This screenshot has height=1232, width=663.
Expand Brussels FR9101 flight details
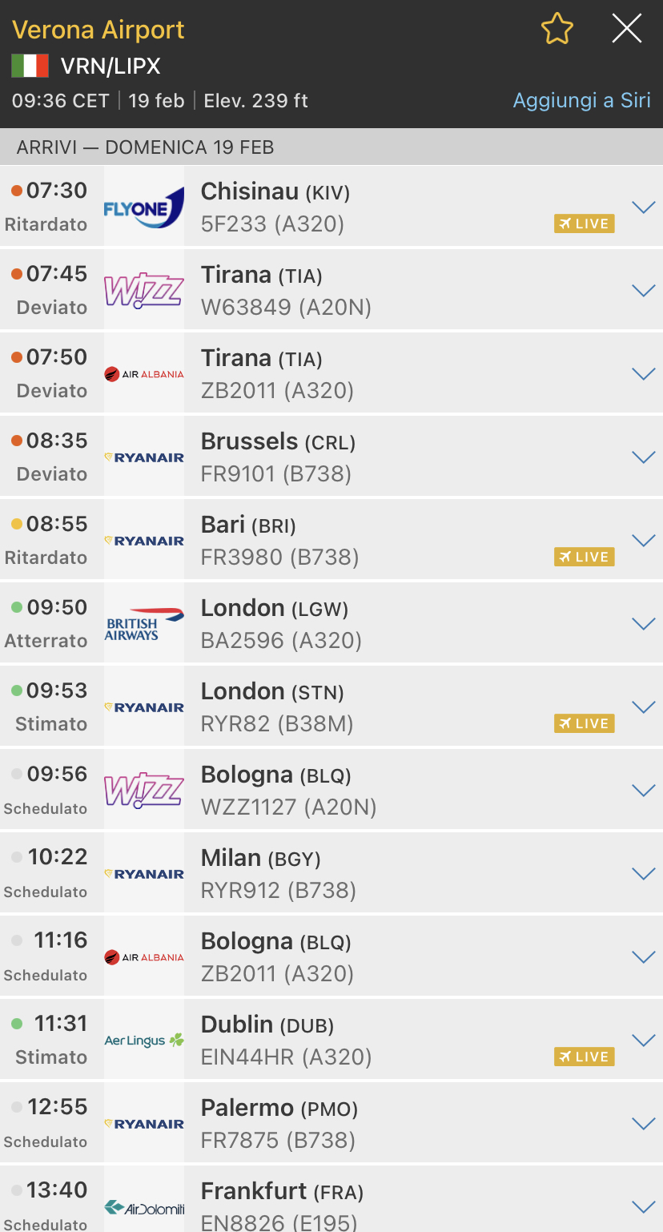tap(644, 457)
